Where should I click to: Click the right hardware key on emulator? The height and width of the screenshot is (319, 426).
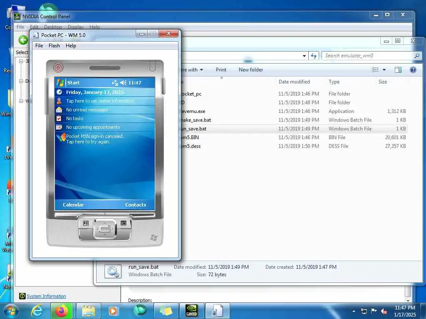pos(123,223)
